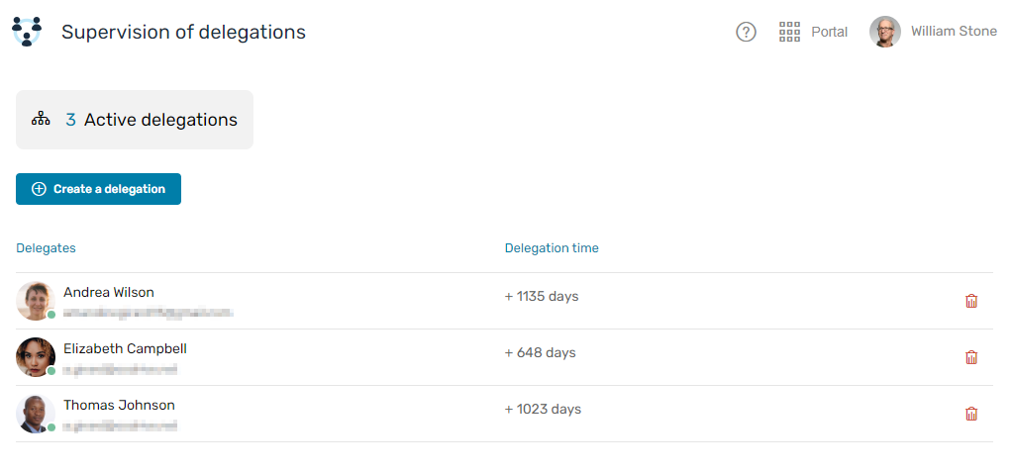Open William Stone's profile avatar
This screenshot has height=472, width=1014.
click(x=884, y=32)
